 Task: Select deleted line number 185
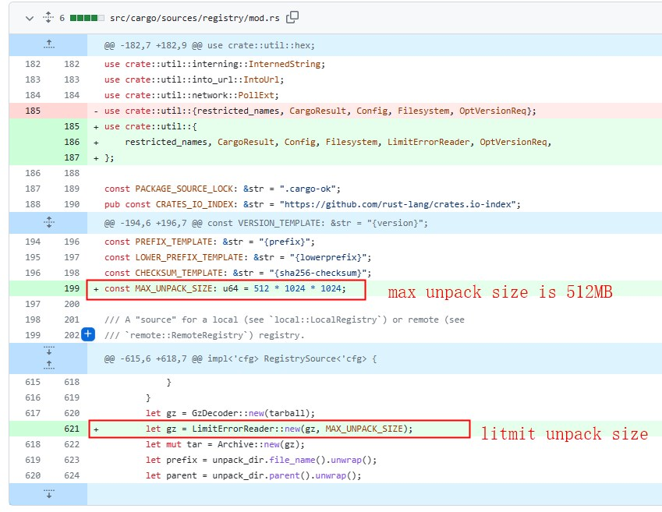click(x=33, y=111)
